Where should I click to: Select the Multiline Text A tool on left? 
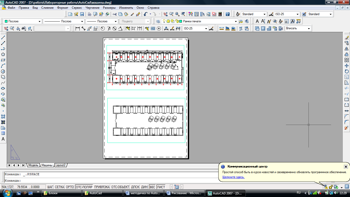3,139
